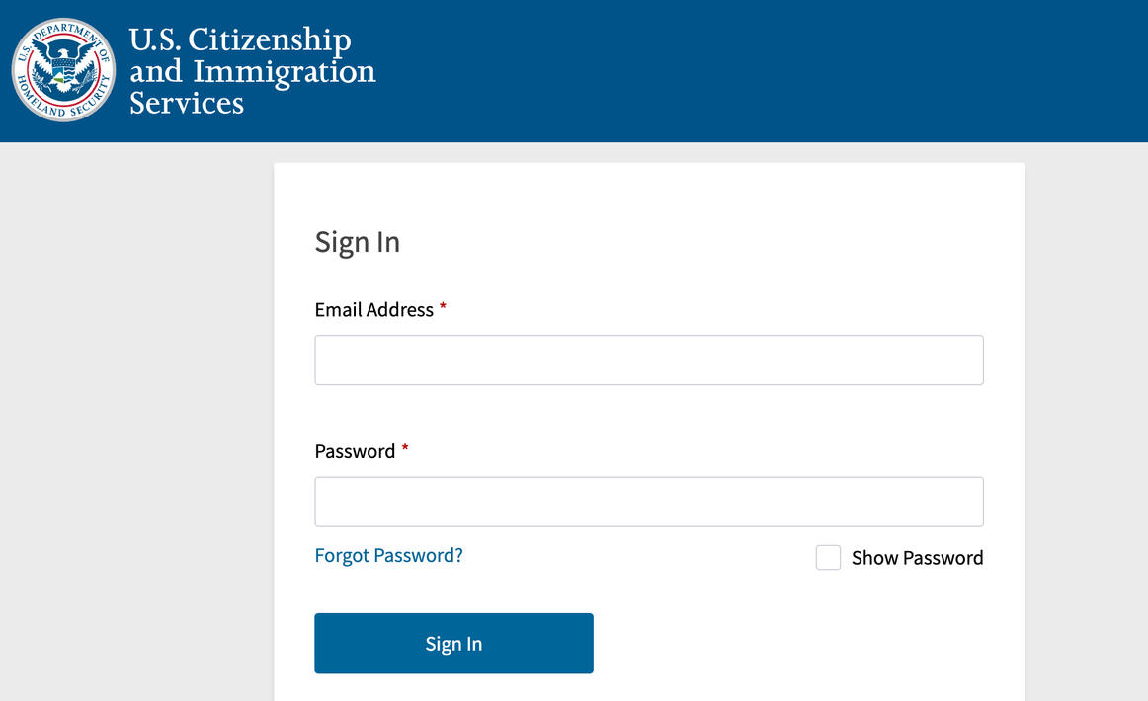Open the Forgot Password? link
Image resolution: width=1148 pixels, height=701 pixels.
point(388,555)
